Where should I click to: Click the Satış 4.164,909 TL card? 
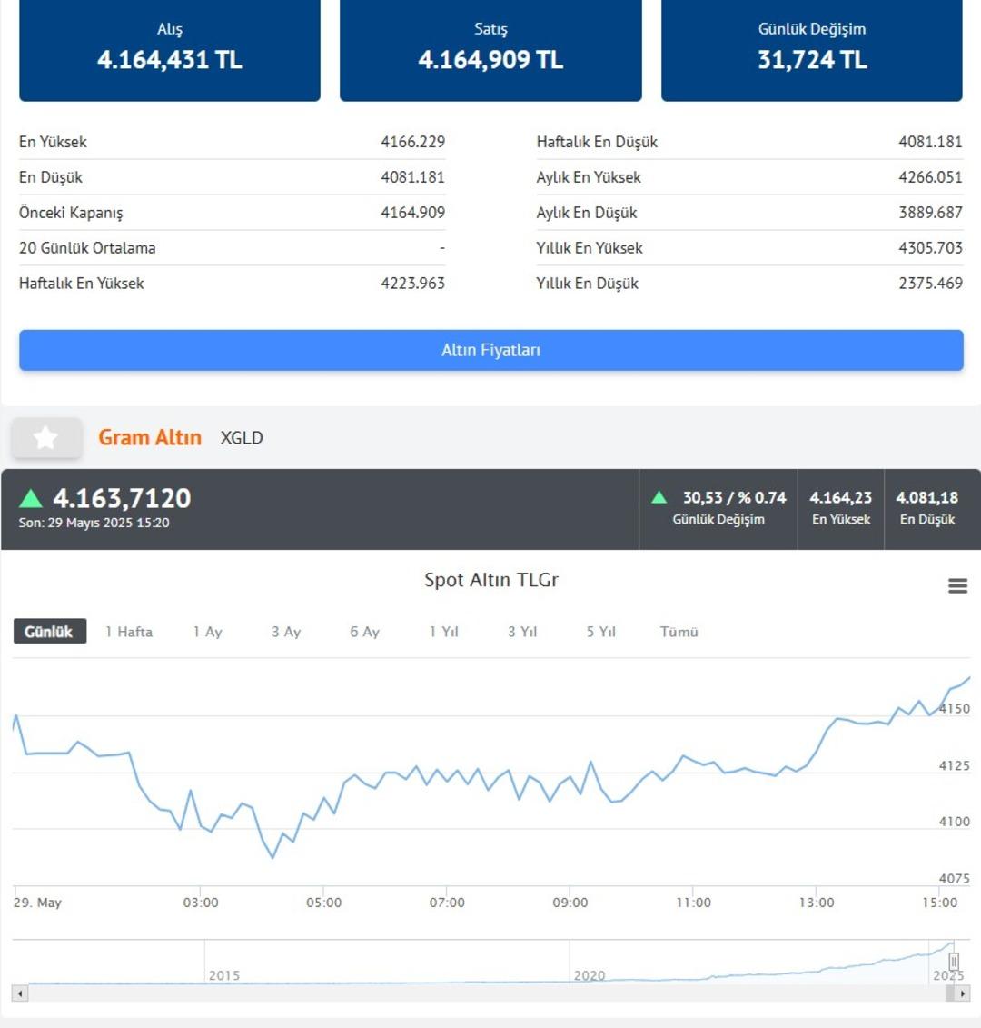pyautogui.click(x=490, y=49)
